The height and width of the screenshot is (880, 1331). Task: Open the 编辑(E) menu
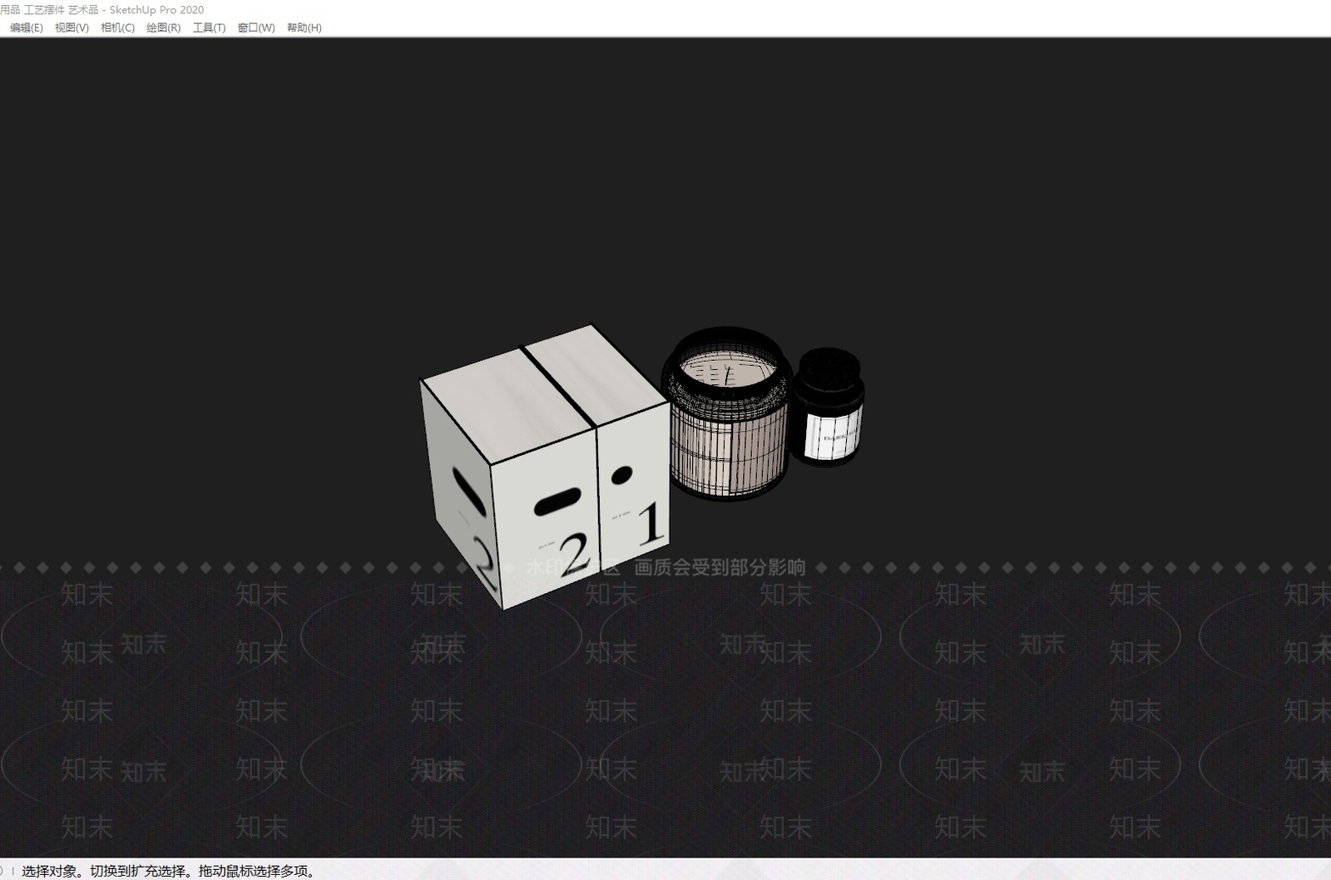pyautogui.click(x=27, y=27)
